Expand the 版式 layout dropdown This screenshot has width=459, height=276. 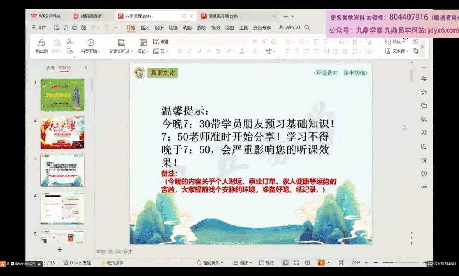(143, 51)
